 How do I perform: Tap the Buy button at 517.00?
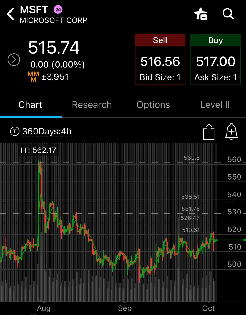[x=215, y=59]
